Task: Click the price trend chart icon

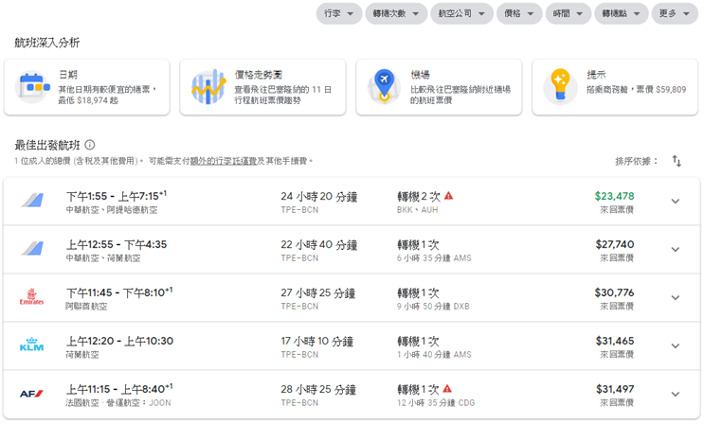Action: point(209,87)
